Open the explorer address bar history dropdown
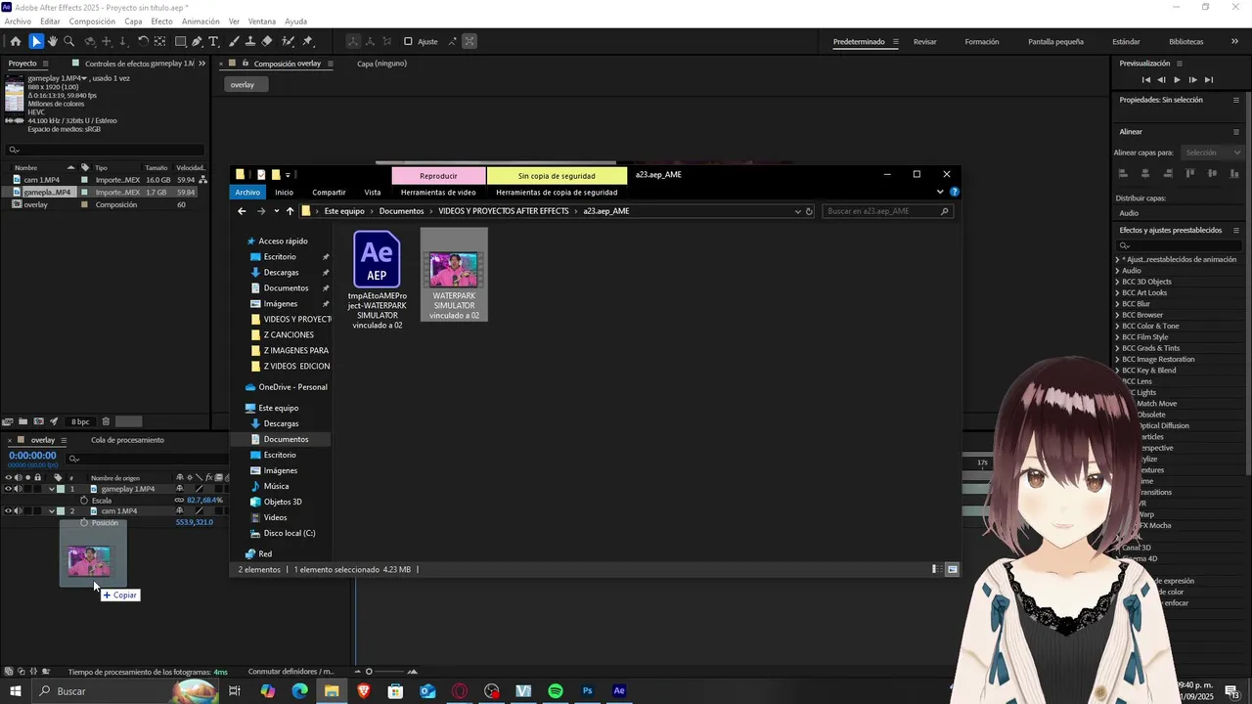The image size is (1252, 704). (x=798, y=211)
